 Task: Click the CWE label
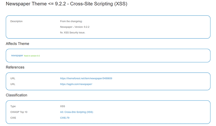[13, 118]
